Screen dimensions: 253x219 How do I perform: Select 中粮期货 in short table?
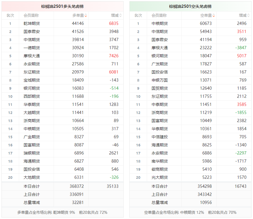(159, 23)
